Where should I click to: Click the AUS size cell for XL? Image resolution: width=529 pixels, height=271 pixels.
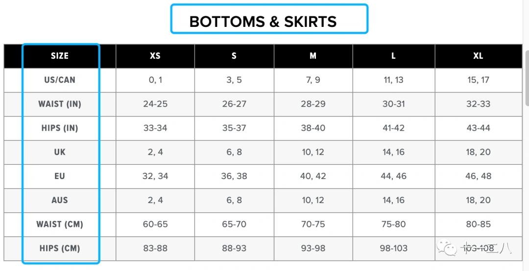point(478,200)
